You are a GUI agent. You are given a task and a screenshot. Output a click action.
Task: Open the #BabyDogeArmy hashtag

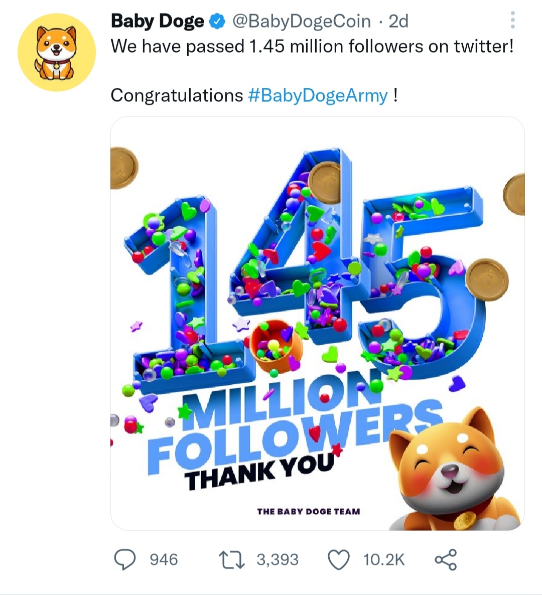coord(315,95)
